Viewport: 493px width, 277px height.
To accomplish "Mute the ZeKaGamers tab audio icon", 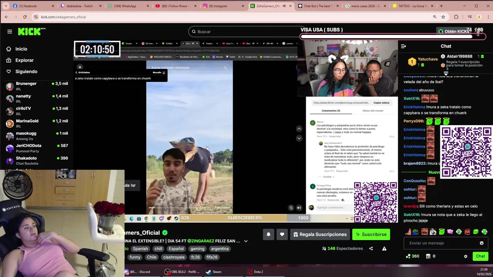I will click(284, 6).
